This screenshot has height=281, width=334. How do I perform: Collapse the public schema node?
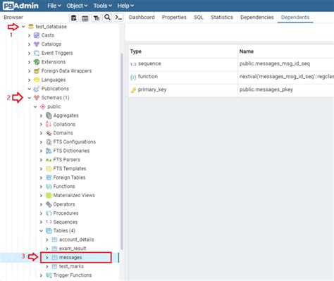35,107
